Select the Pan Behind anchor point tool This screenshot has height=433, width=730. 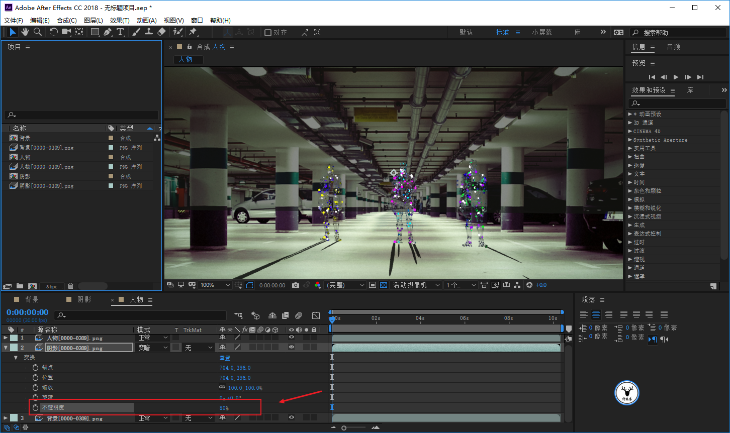(79, 32)
